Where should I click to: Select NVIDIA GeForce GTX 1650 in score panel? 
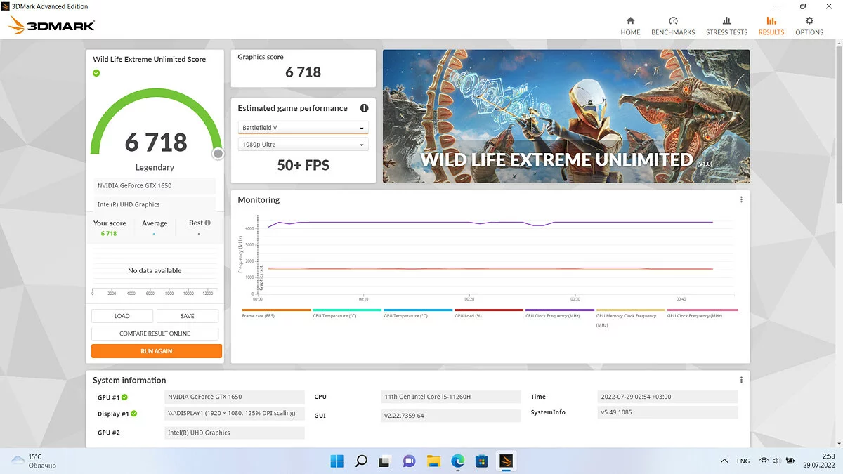[x=155, y=186]
